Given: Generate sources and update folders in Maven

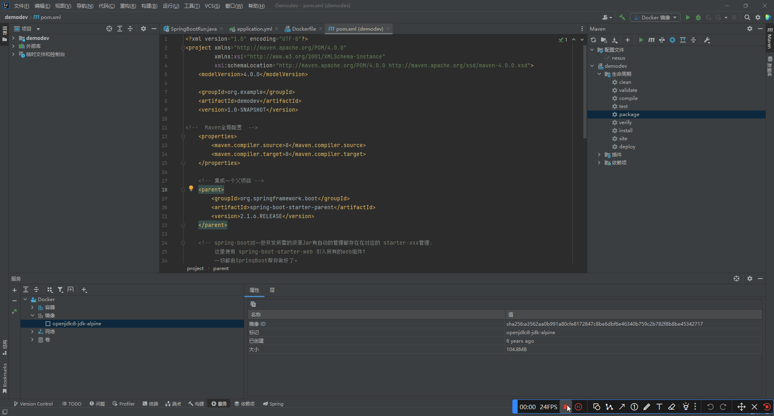Looking at the screenshot, I should click(x=604, y=40).
